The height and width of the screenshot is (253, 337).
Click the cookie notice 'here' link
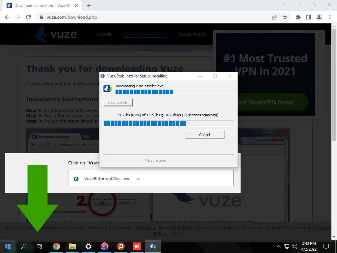151,227
